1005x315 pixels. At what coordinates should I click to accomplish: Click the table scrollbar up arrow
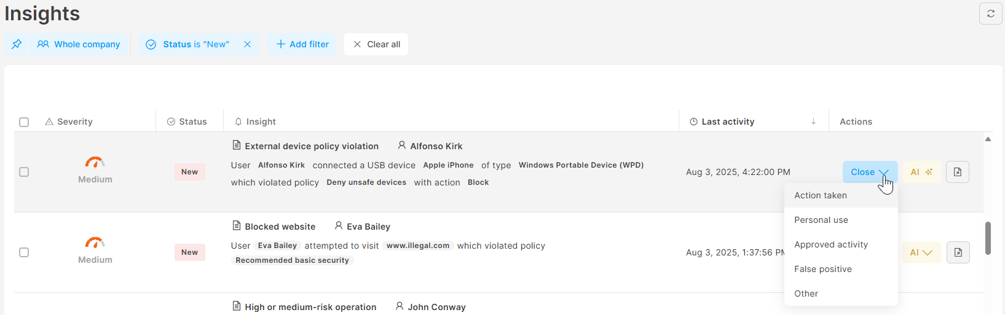coord(988,139)
